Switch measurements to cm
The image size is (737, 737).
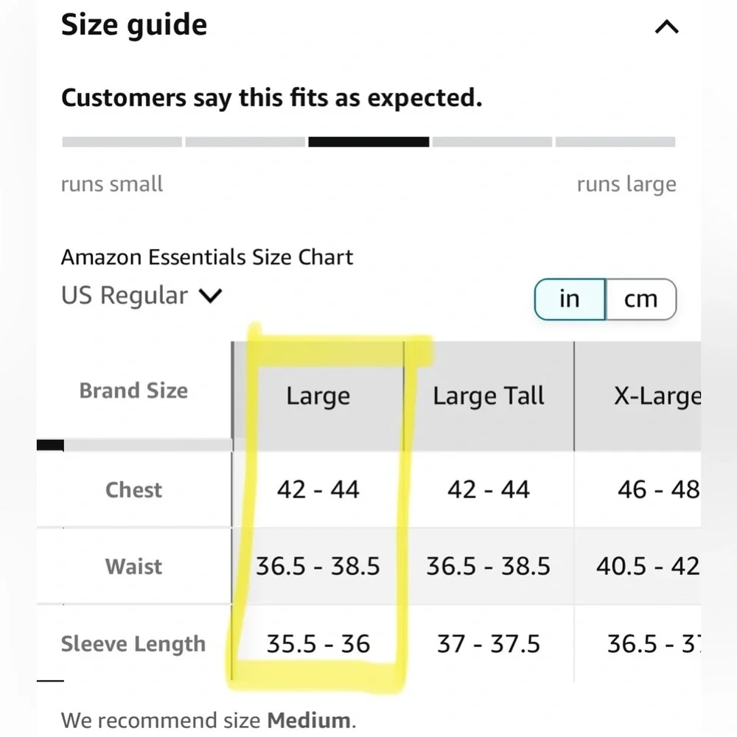[x=641, y=299]
